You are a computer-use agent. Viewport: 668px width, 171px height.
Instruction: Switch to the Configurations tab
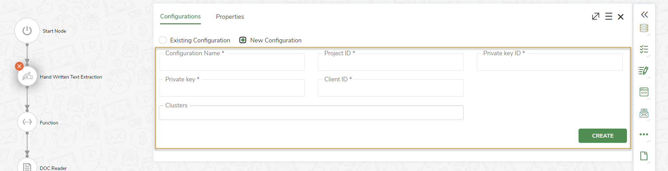180,16
